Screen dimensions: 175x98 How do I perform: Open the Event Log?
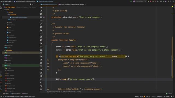[x=169, y=94]
